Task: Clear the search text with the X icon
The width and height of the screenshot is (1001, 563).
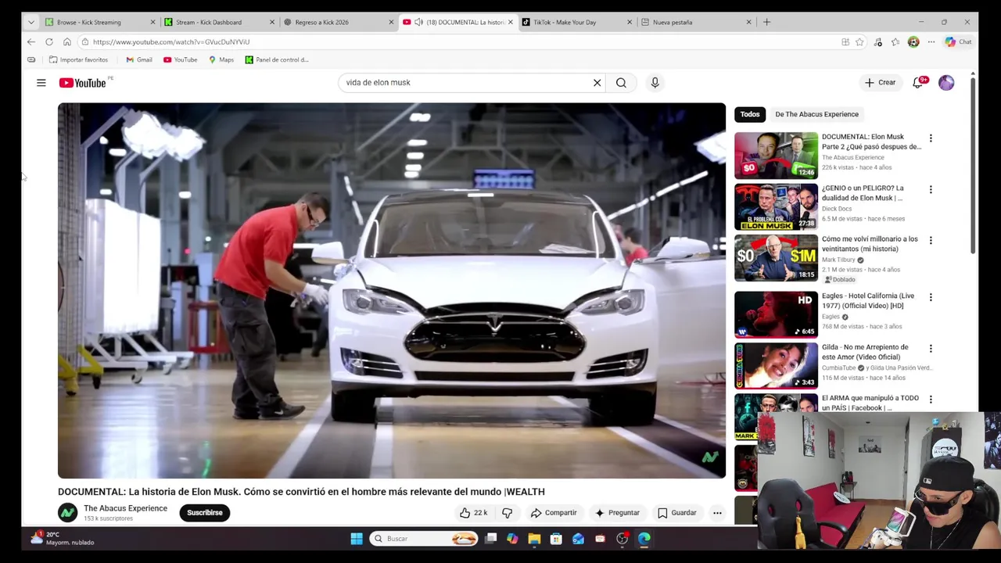Action: tap(597, 83)
